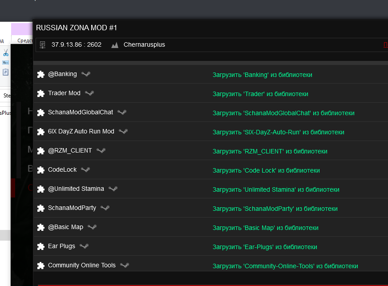This screenshot has height=286, width=388.
Task: Click the Steam icon beside Ear Plugs
Action: [x=84, y=246]
